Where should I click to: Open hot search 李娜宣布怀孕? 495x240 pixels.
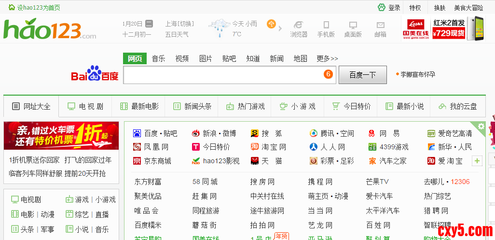[x=418, y=74]
